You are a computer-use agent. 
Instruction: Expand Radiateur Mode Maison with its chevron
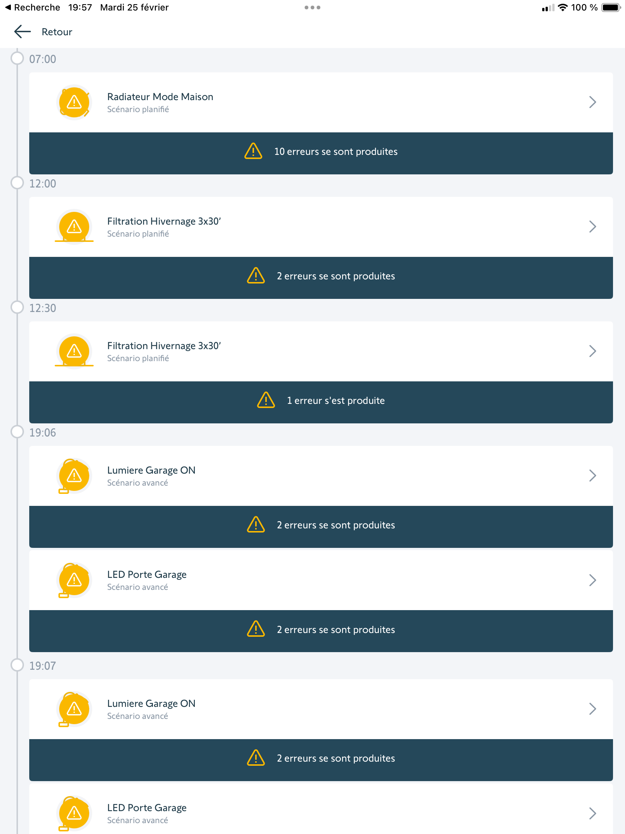[x=592, y=102]
